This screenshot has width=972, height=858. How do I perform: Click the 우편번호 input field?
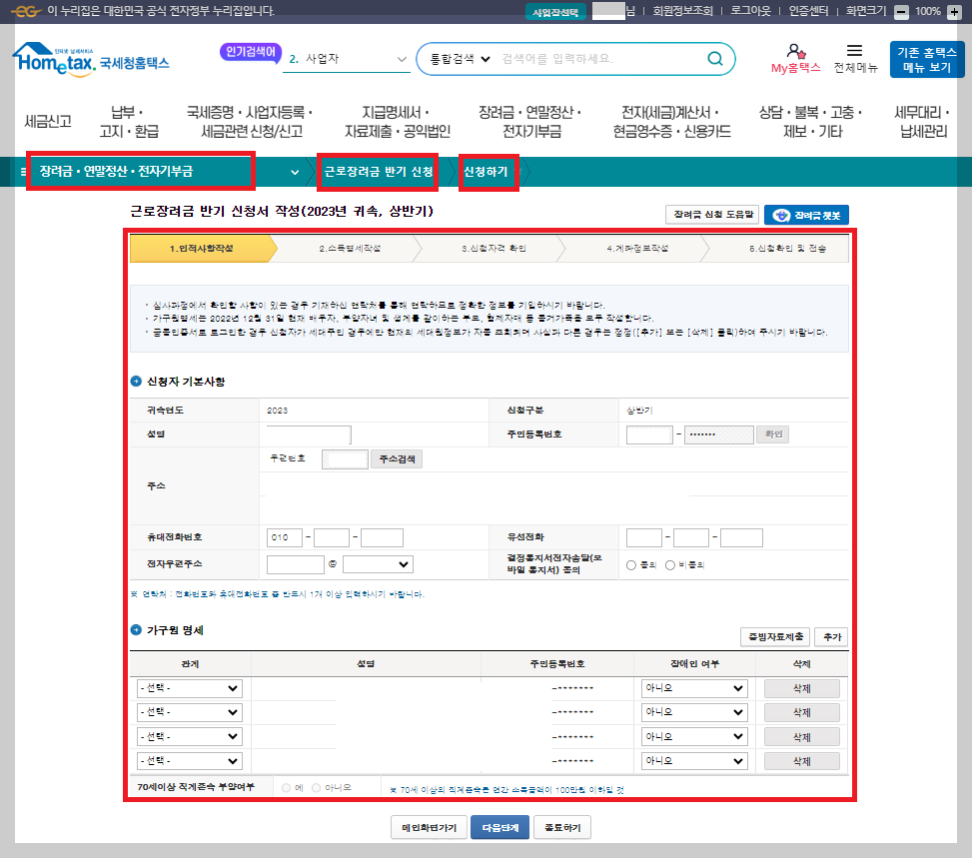[x=345, y=459]
